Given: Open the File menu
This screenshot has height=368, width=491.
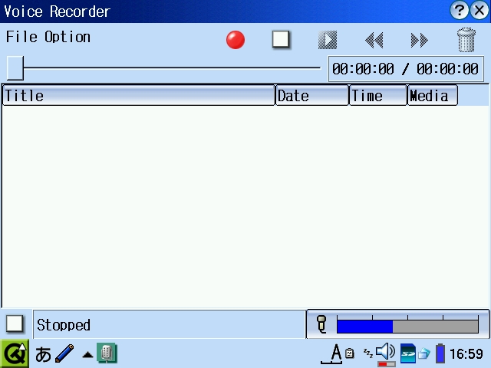Looking at the screenshot, I should click(21, 37).
